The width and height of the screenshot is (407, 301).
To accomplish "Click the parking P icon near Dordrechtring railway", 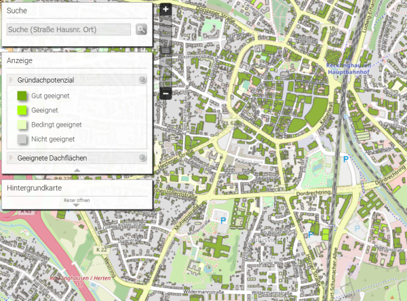I will tap(346, 159).
